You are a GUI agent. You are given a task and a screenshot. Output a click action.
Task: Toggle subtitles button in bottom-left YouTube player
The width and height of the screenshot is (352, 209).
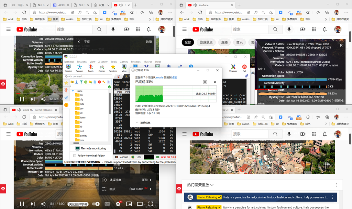pyautogui.click(x=107, y=204)
